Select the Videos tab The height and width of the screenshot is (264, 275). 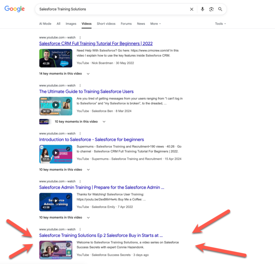coord(86,24)
